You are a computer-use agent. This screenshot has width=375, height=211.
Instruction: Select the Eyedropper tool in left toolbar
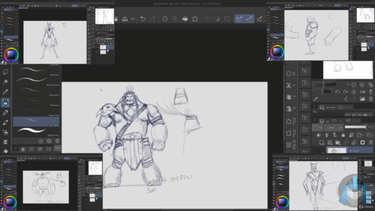click(x=5, y=91)
